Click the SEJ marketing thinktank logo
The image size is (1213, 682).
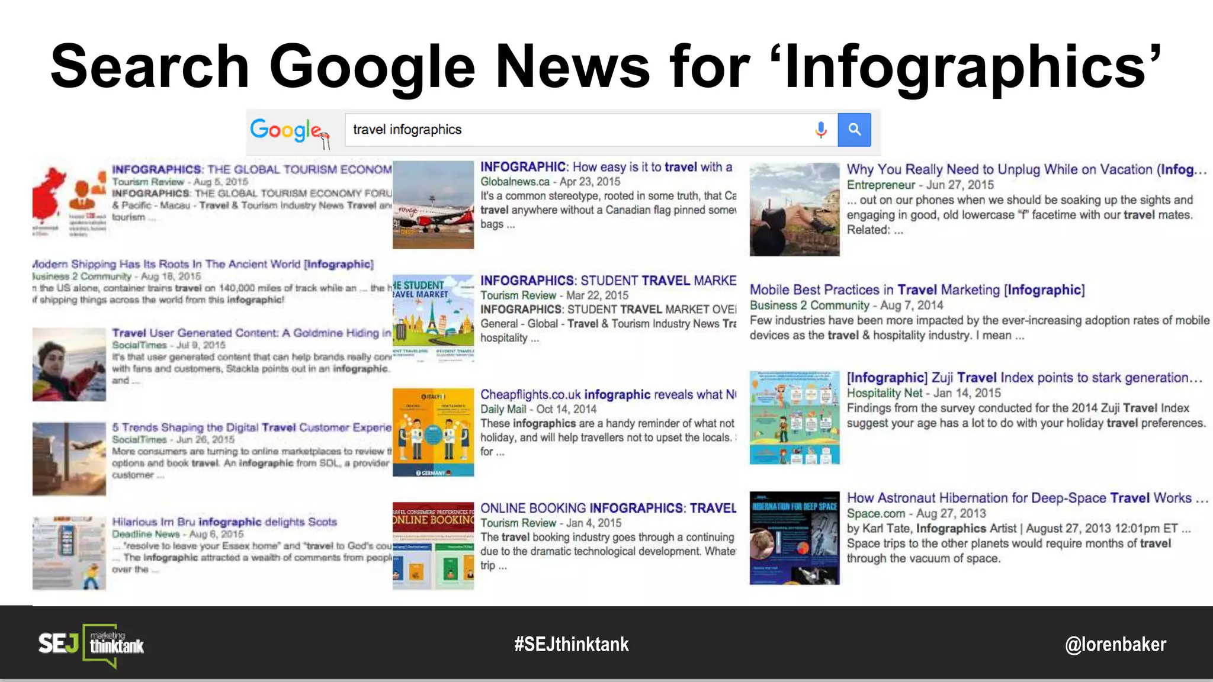click(91, 645)
